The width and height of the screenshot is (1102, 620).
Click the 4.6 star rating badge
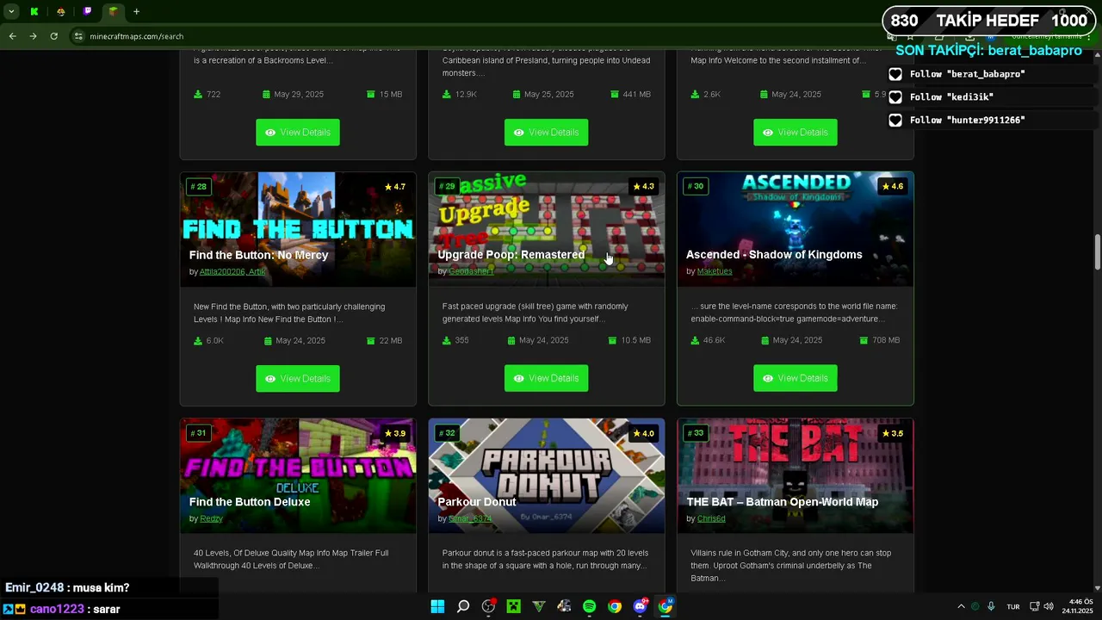pyautogui.click(x=892, y=186)
